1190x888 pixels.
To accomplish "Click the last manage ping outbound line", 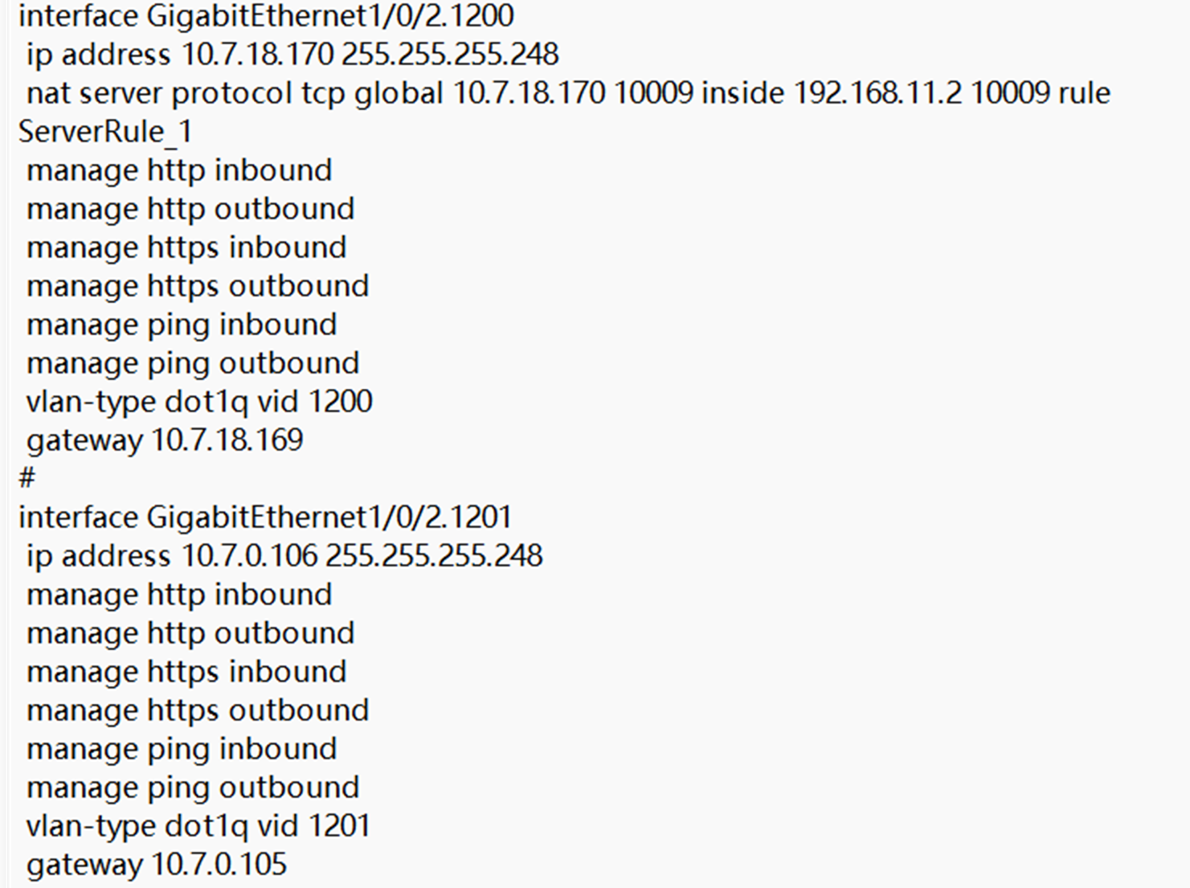I will click(x=193, y=788).
